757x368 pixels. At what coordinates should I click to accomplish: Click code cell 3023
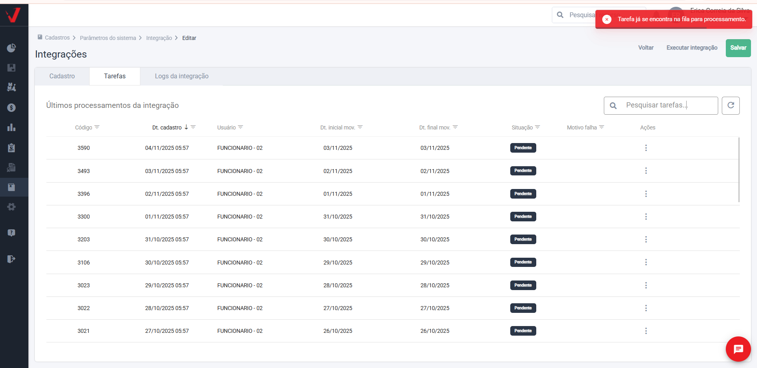pos(84,285)
